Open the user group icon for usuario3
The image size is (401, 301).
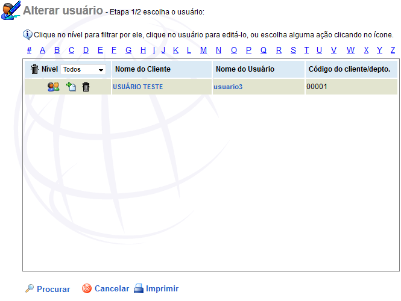[x=54, y=87]
